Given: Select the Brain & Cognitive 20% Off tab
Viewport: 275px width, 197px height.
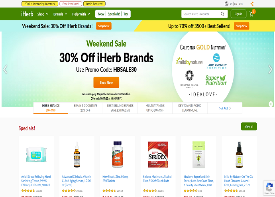Looking at the screenshot, I should (x=85, y=108).
